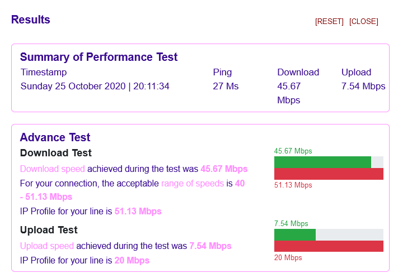Click the Timestamp column label
The height and width of the screenshot is (278, 398).
[44, 72]
